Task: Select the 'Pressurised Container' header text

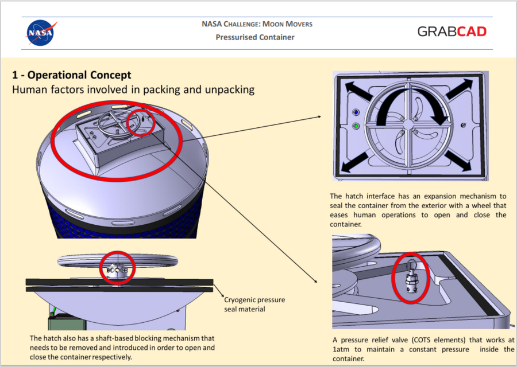Action: tap(255, 37)
